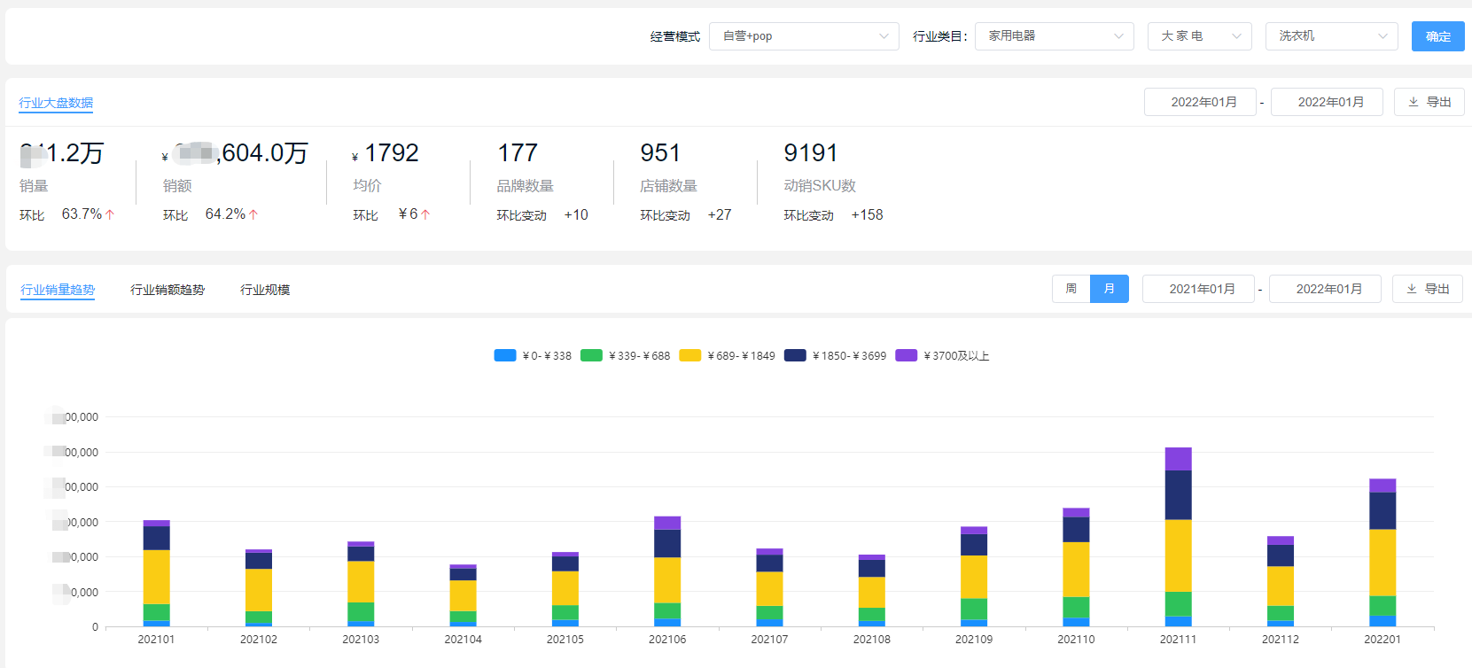Select the 周 weekly granularity toggle
The width and height of the screenshot is (1472, 668).
1071,289
